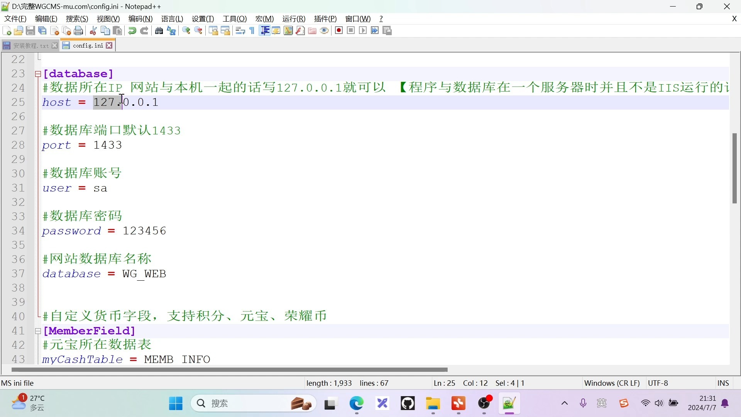The image size is (741, 417).
Task: Zoom out using magnifier toolbar icon
Action: (x=198, y=31)
